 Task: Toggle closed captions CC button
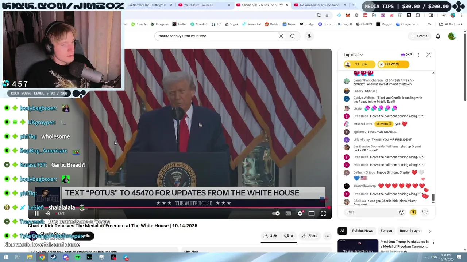[x=288, y=214]
